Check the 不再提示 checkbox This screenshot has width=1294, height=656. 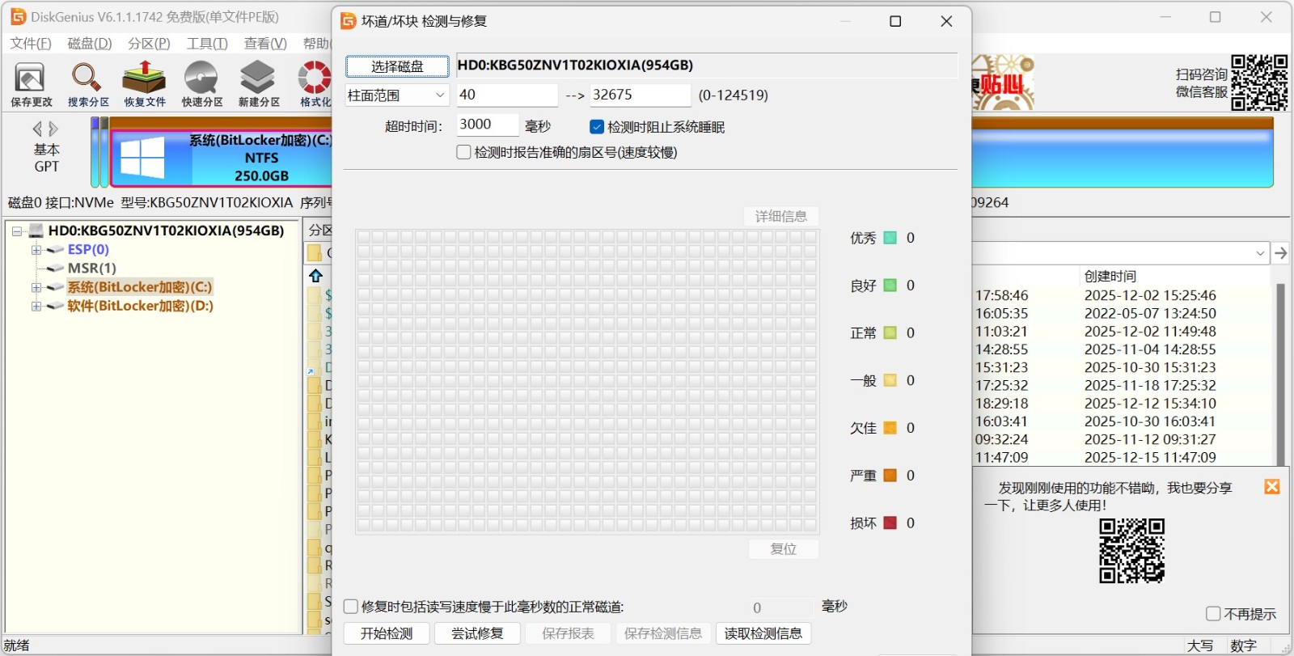pos(1213,614)
